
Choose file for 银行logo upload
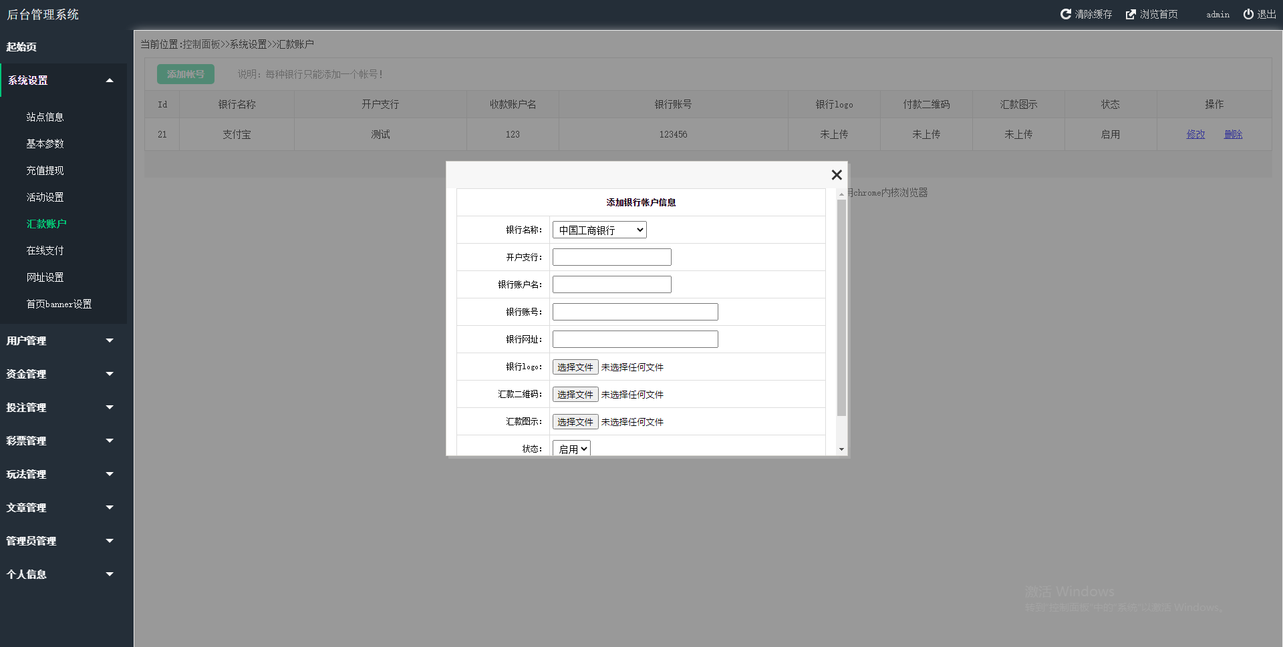(575, 367)
